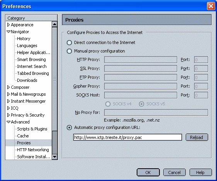Screen dimensions: 217x181
Task: Expand the Mail & Newsgroups category
Action: click(x=8, y=94)
